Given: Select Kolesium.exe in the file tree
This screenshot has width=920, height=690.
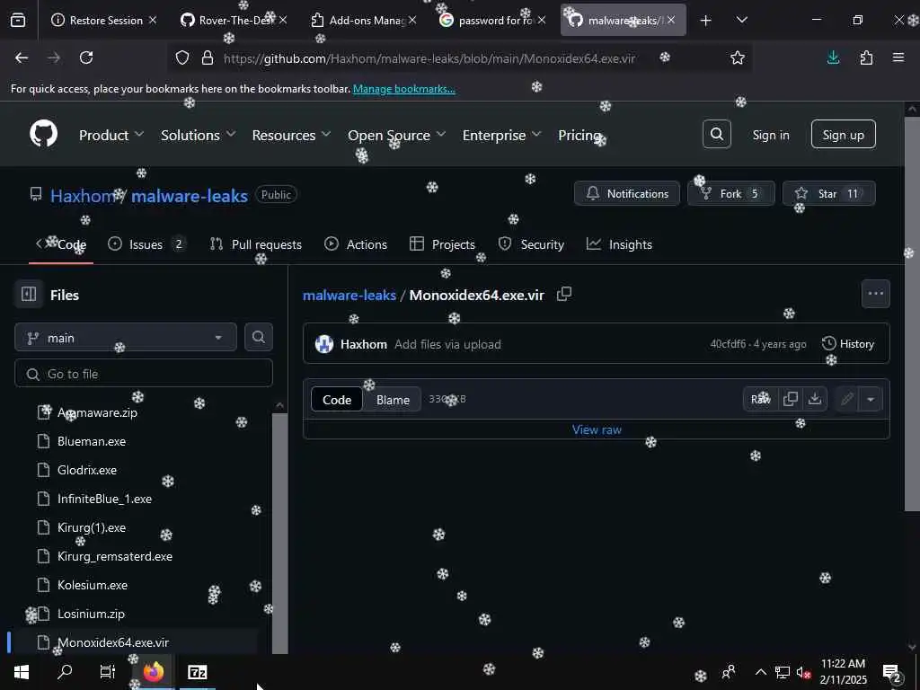Looking at the screenshot, I should coord(93,585).
